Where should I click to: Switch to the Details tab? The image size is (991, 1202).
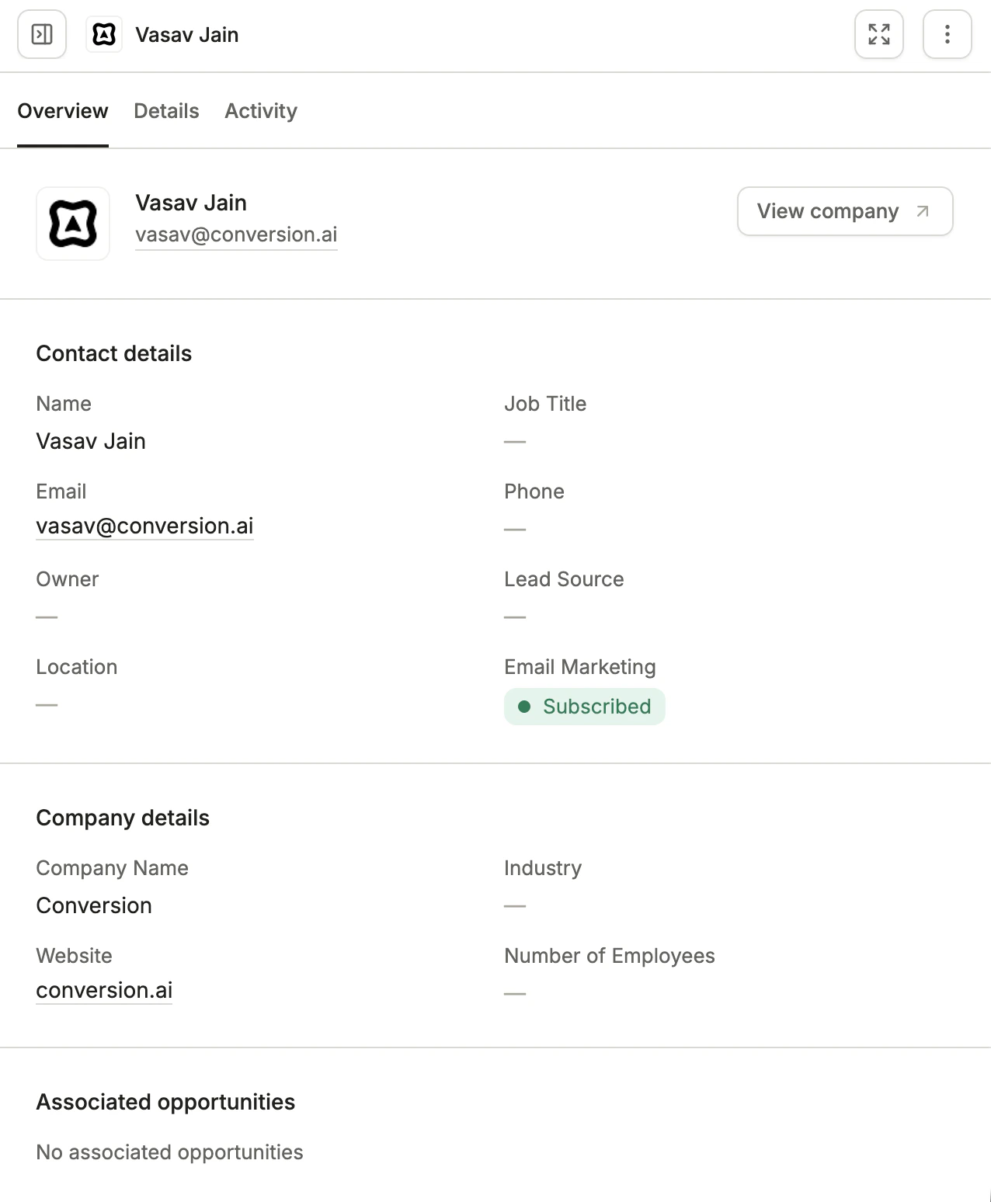[166, 111]
